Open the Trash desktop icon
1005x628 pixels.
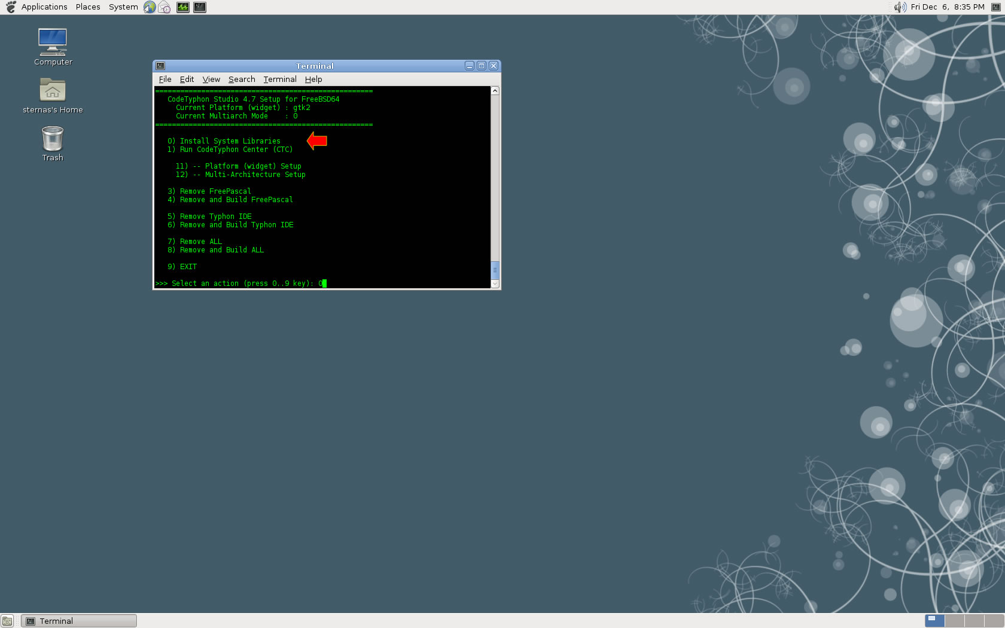tap(53, 144)
